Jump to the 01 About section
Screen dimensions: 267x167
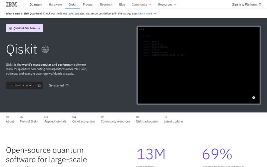coord(10,119)
